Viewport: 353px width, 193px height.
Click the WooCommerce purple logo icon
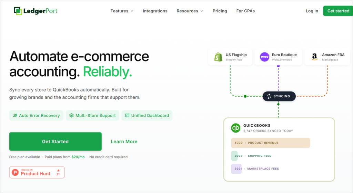point(264,57)
